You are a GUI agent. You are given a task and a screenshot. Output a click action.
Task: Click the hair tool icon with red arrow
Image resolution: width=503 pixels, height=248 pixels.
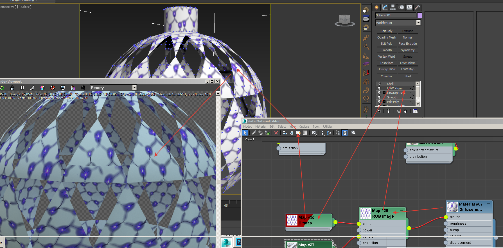coord(366,73)
